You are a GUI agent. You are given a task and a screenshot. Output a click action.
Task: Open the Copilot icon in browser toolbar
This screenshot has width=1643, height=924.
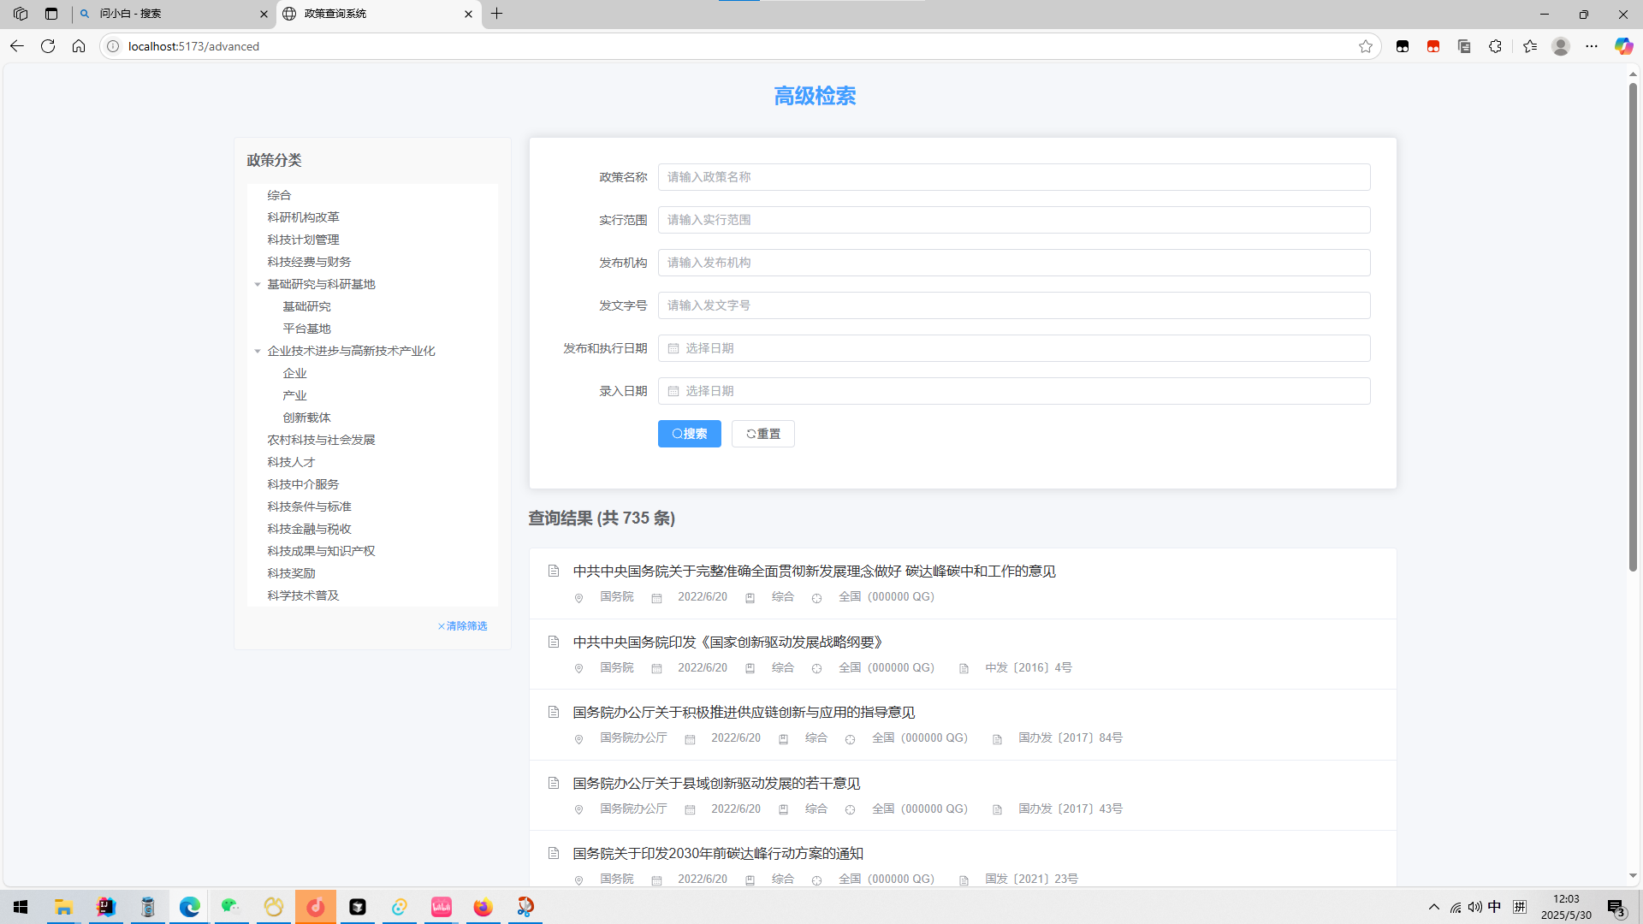[x=1622, y=46]
